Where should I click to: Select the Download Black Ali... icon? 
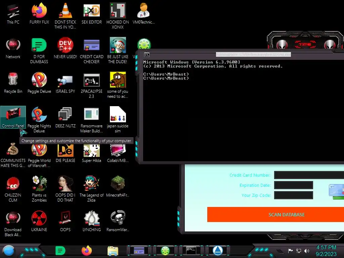tap(13, 224)
